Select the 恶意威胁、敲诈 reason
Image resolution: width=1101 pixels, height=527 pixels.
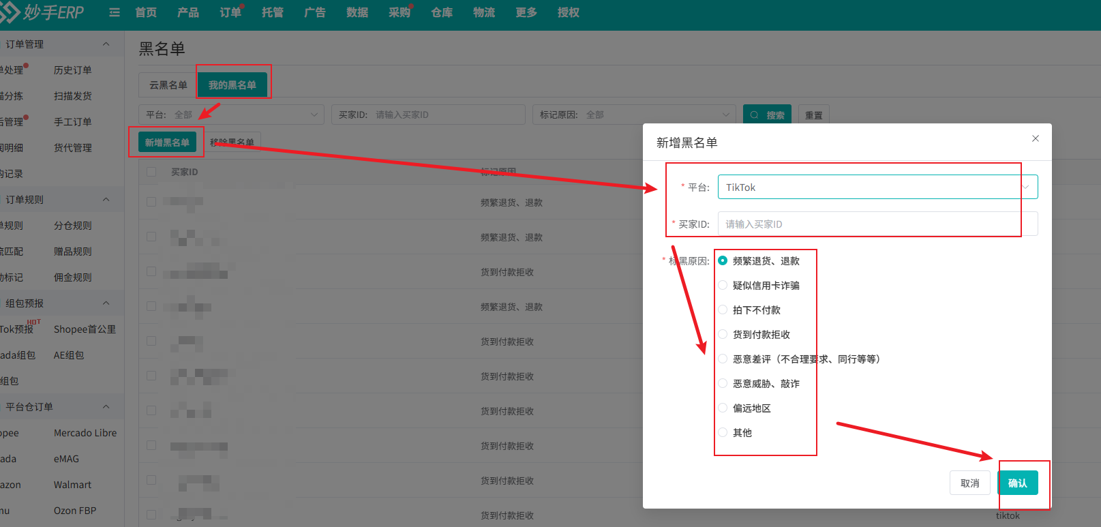[759, 383]
